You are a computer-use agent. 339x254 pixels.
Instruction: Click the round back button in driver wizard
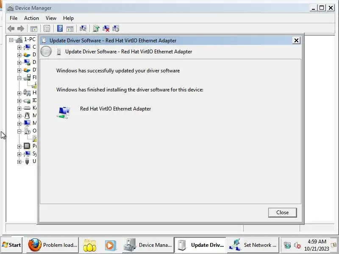46,52
